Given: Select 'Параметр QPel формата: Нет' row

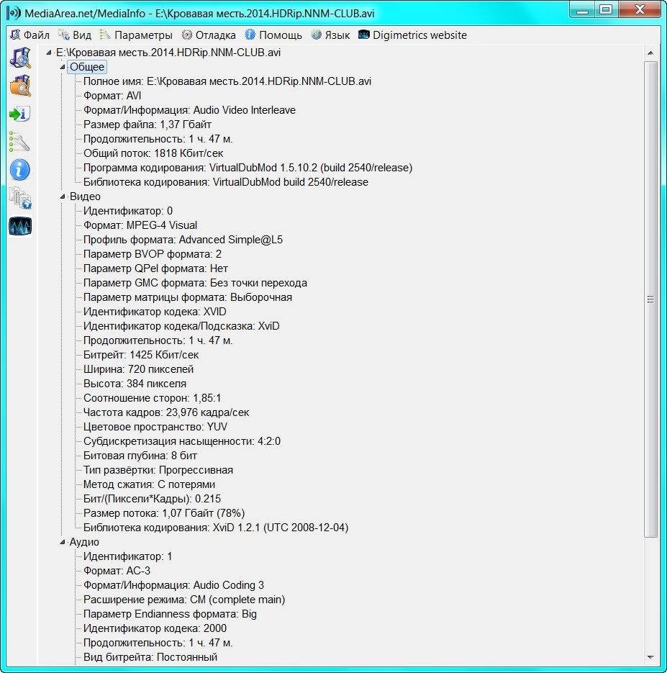Looking at the screenshot, I should click(x=155, y=268).
